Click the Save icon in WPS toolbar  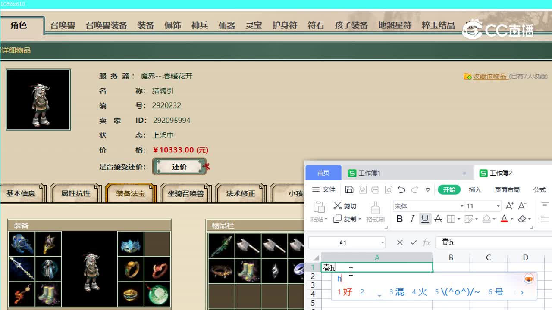pos(350,190)
